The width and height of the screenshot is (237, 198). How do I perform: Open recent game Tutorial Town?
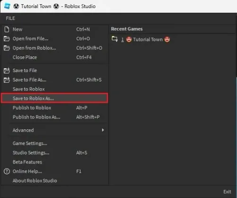[141, 39]
